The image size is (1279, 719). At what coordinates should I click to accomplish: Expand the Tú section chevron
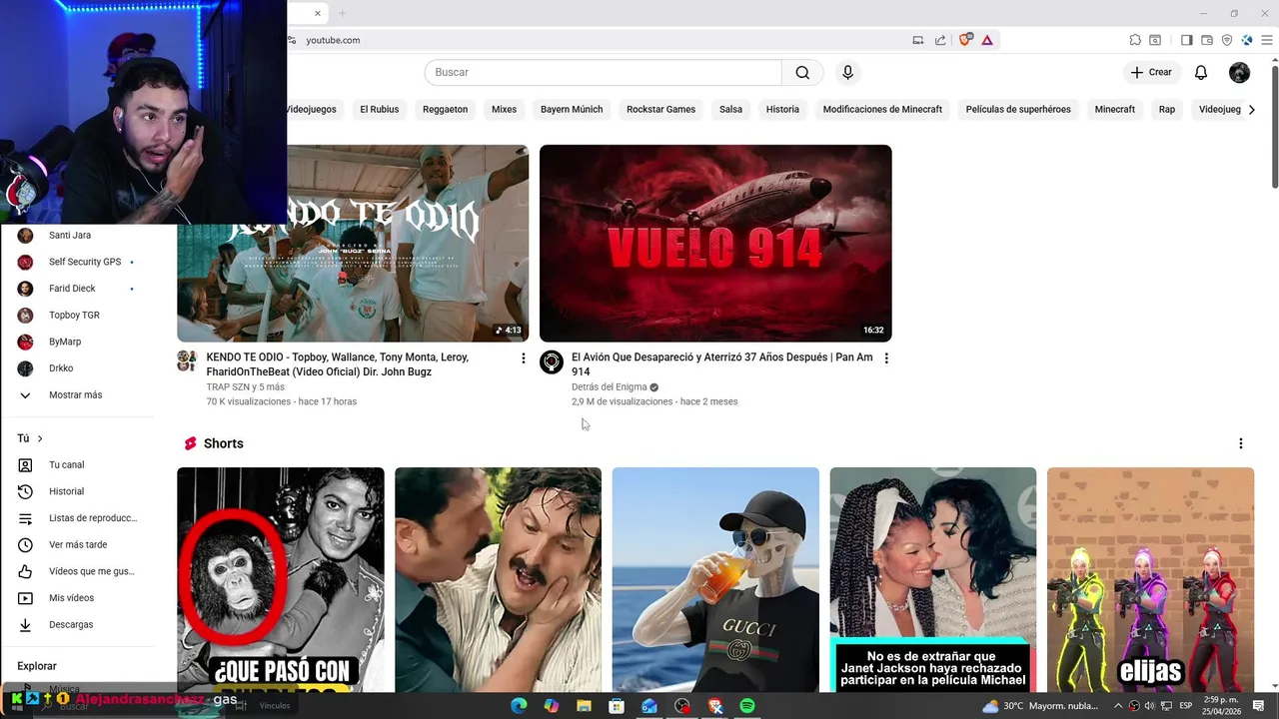(x=40, y=438)
